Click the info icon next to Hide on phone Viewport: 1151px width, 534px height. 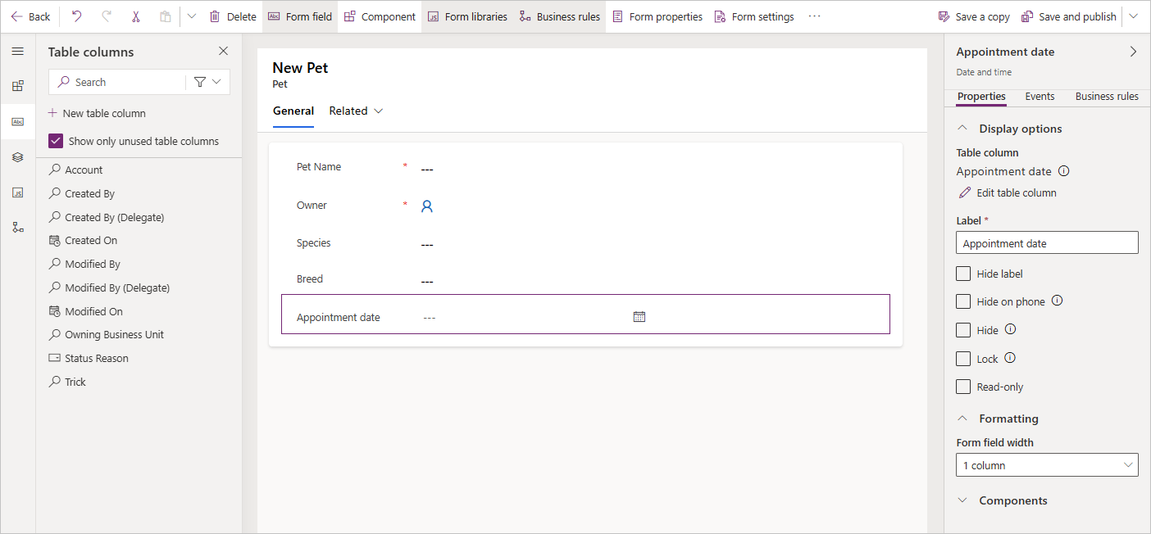click(x=1057, y=301)
